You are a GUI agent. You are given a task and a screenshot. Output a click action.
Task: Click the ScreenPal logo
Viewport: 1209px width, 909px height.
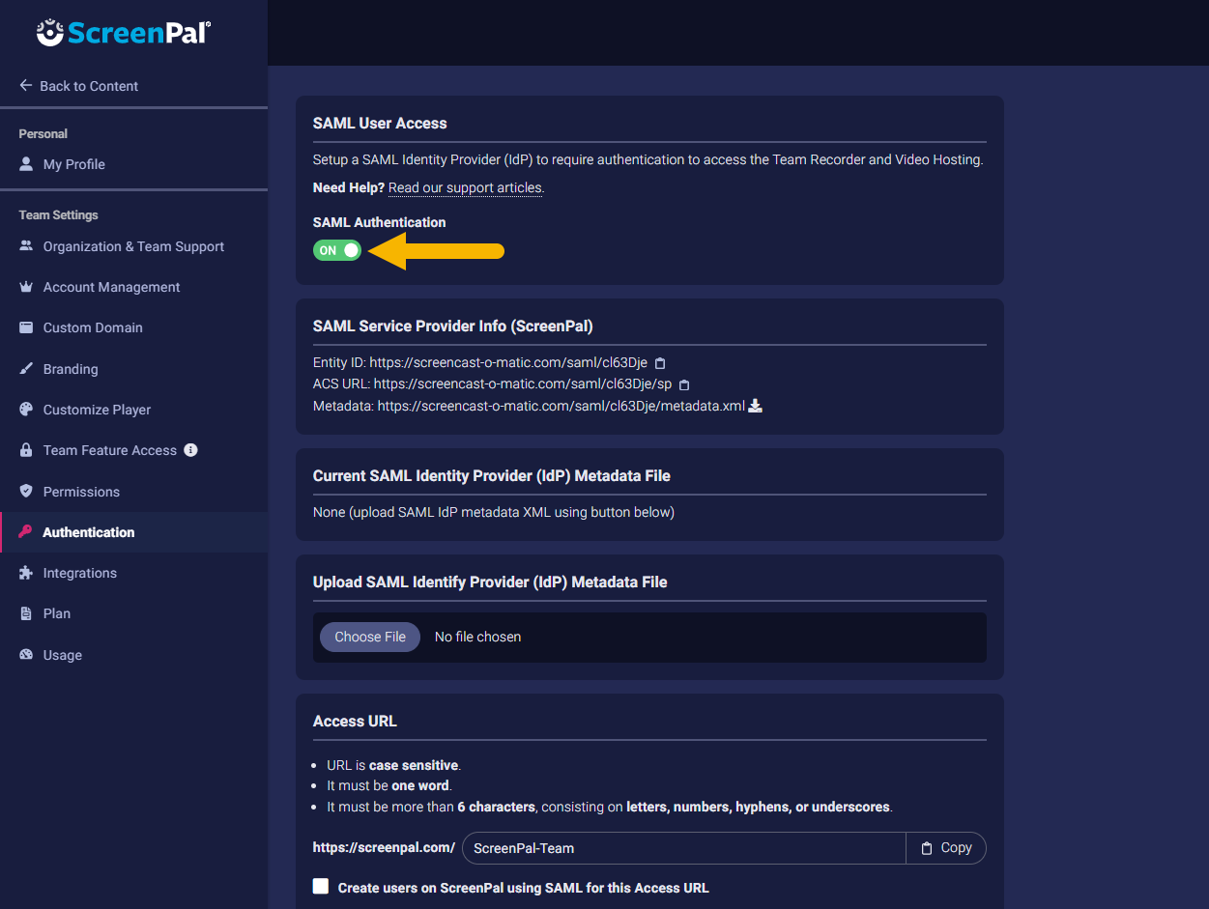point(124,33)
